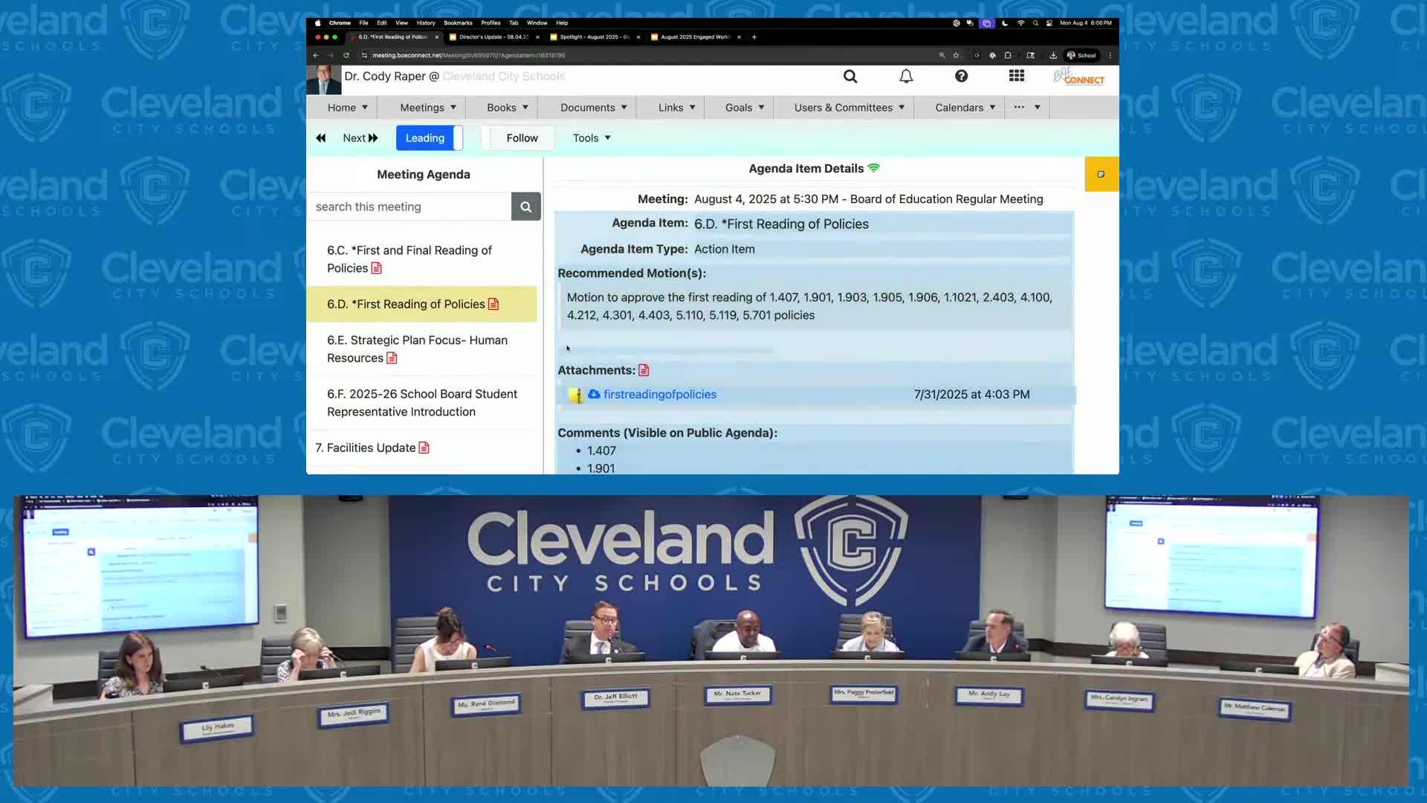Image resolution: width=1427 pixels, height=803 pixels.
Task: Click the search magnifier icon in header
Action: [x=850, y=77]
